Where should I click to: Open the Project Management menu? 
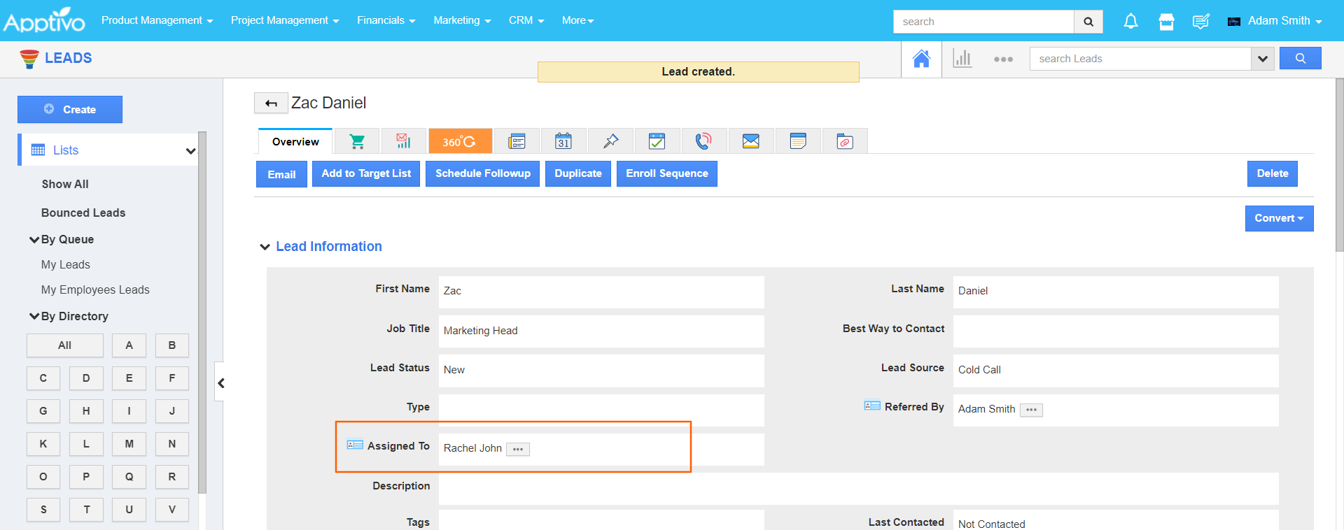(285, 20)
